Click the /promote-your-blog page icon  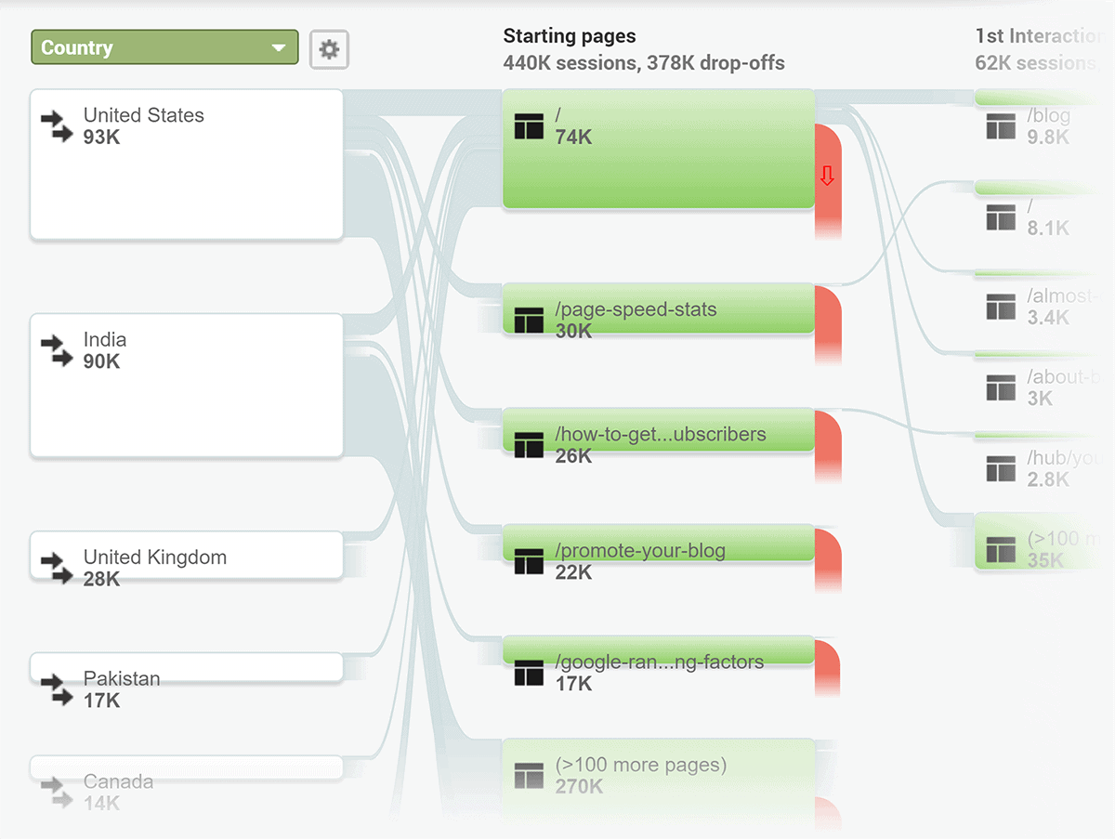529,561
